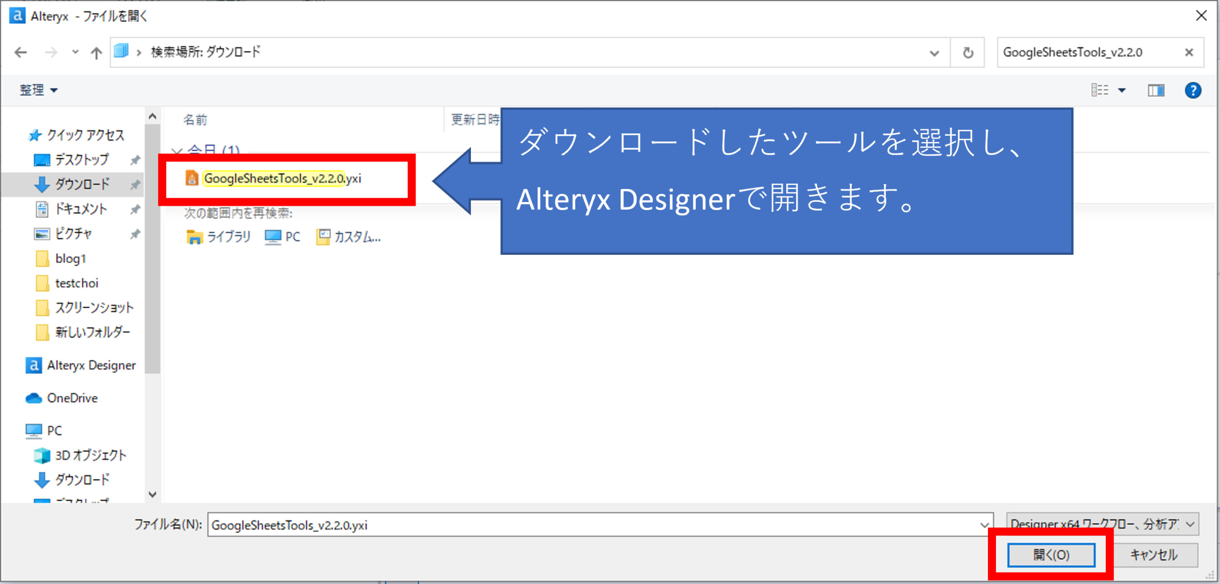Go forward using the forward arrow
Image resolution: width=1220 pixels, height=584 pixels.
click(x=51, y=52)
